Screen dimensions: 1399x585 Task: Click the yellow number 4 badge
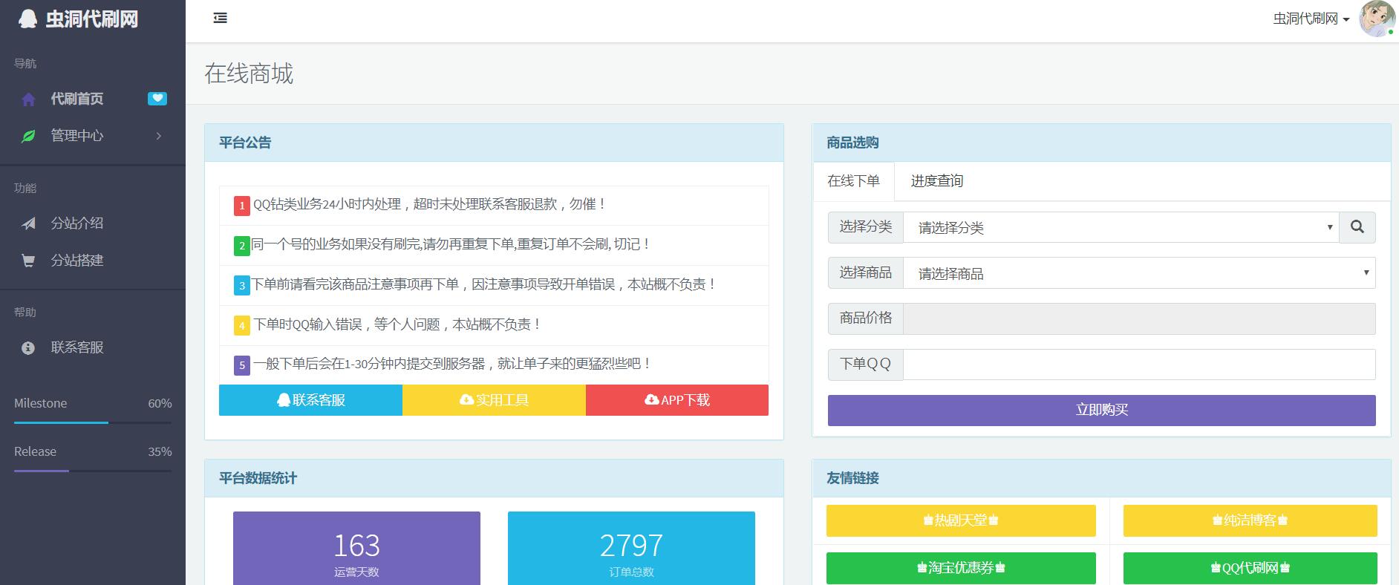pyautogui.click(x=242, y=326)
